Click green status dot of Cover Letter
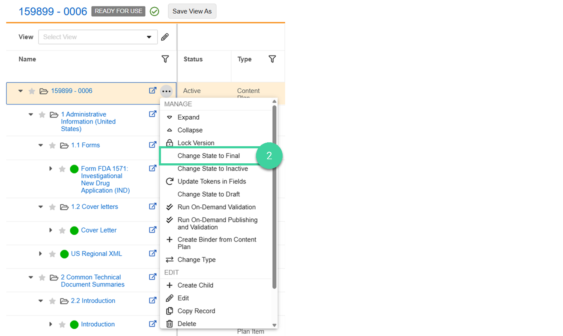 74,231
